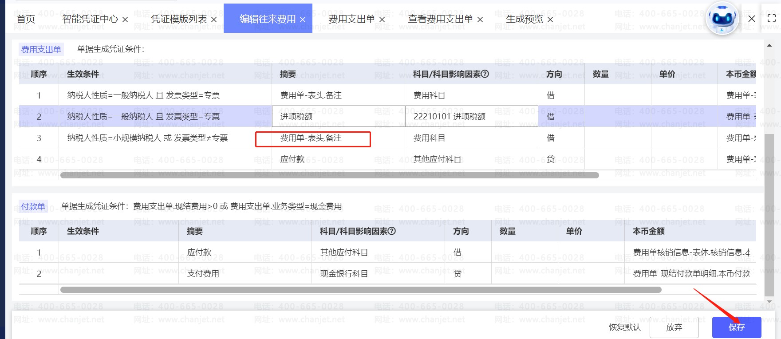Click the 保存 button
This screenshot has width=781, height=339.
coord(737,327)
